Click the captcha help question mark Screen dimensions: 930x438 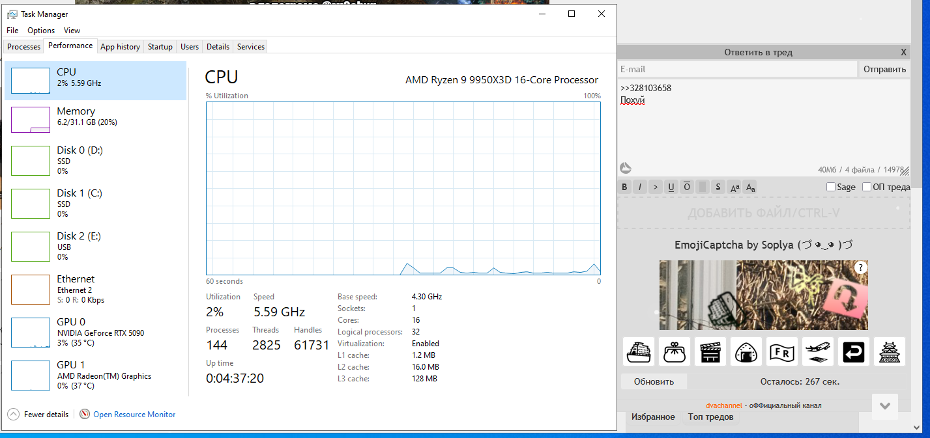pyautogui.click(x=860, y=267)
